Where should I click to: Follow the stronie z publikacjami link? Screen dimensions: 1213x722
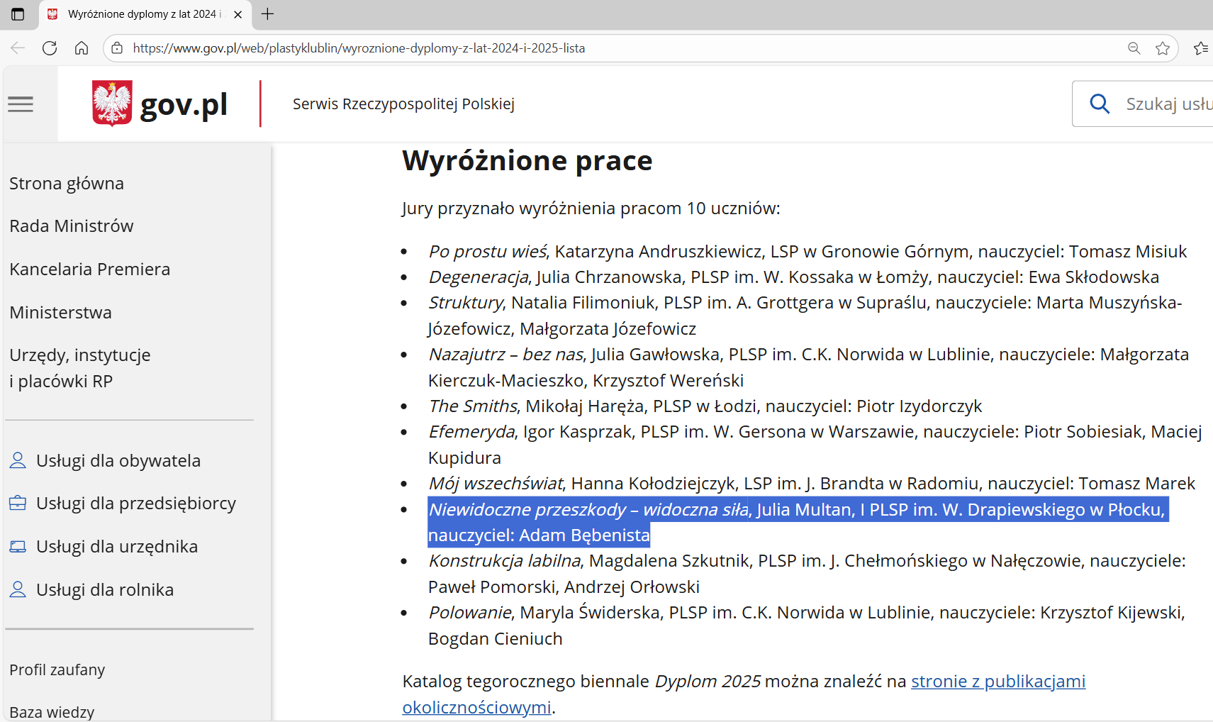pyautogui.click(x=997, y=682)
